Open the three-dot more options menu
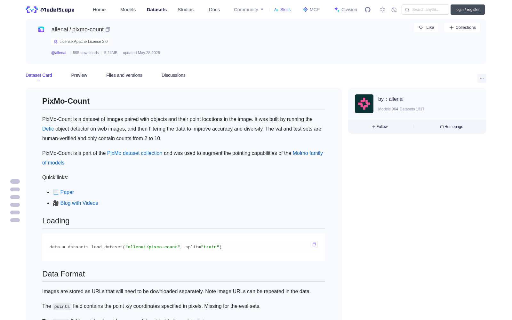Screen dimensions: 512x320 coord(482,78)
